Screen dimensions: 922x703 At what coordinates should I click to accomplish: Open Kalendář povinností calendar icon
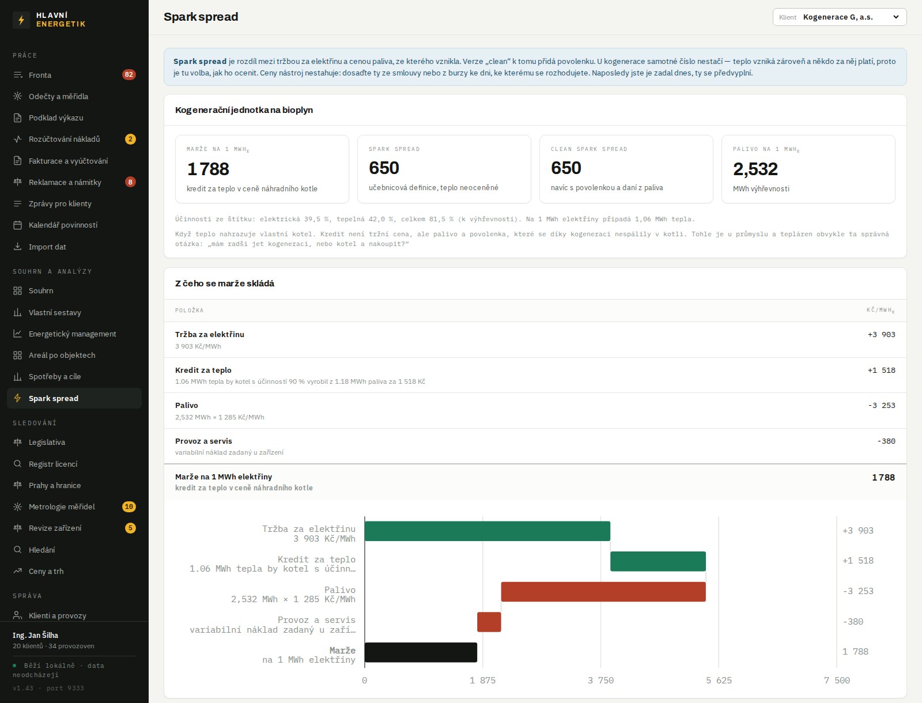[x=18, y=225]
